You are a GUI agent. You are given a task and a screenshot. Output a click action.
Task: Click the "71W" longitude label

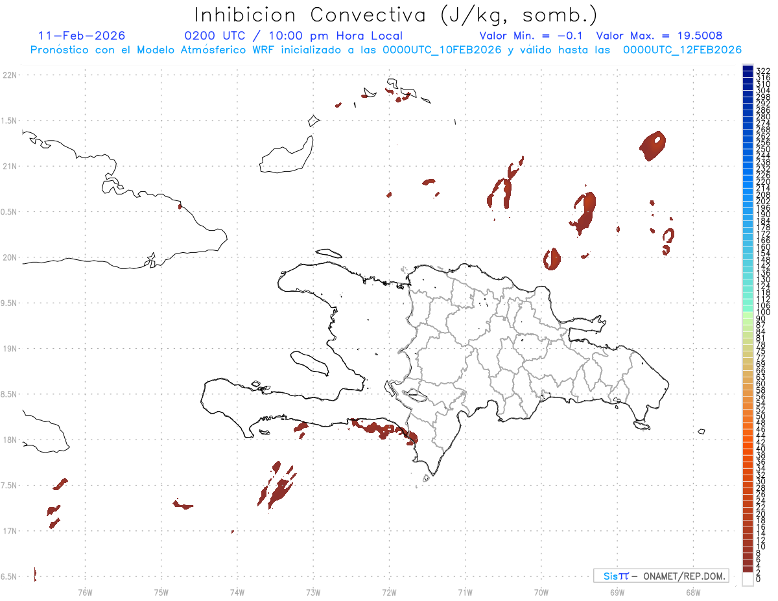coord(465,591)
